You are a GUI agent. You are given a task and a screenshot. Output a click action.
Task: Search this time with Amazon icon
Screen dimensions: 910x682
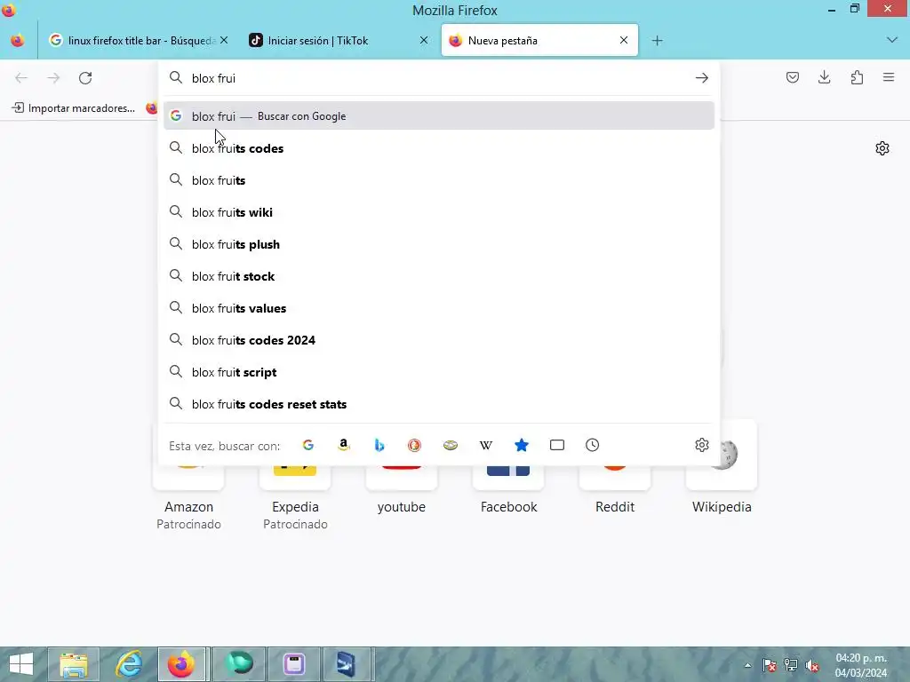click(x=344, y=445)
